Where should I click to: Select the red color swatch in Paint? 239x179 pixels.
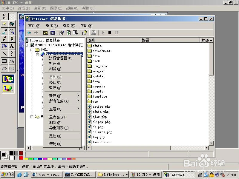click(21, 158)
